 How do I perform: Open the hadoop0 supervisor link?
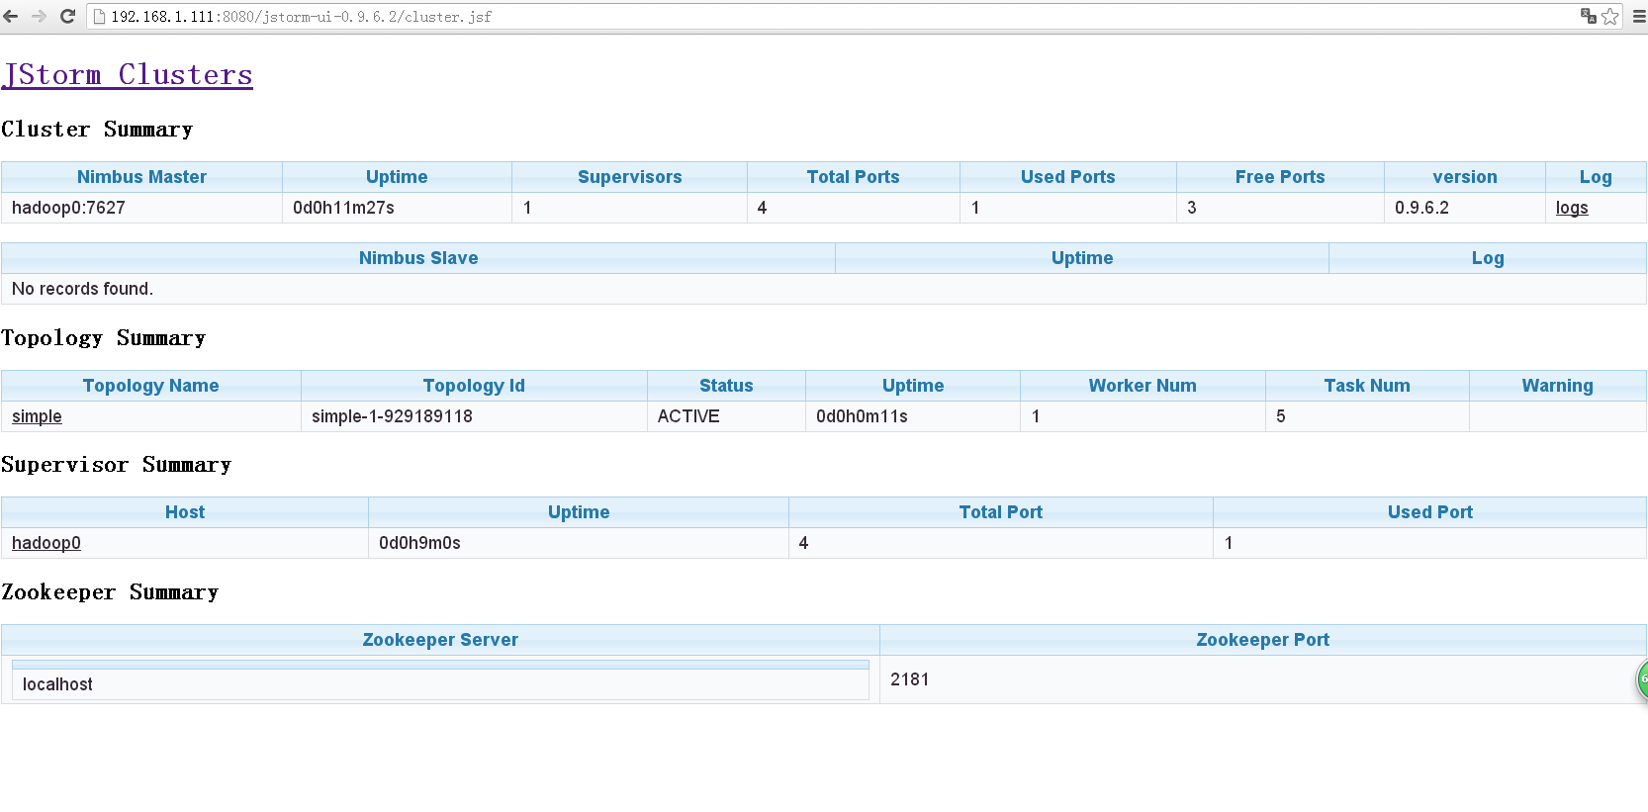click(x=46, y=543)
